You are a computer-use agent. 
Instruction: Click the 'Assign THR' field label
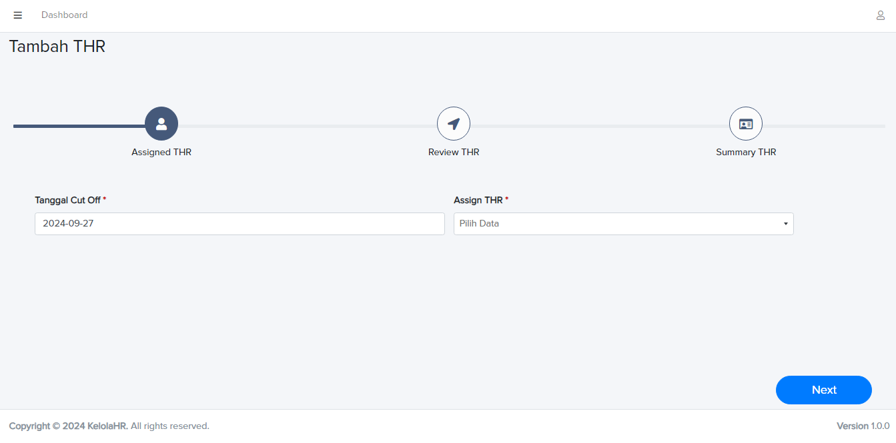click(478, 200)
